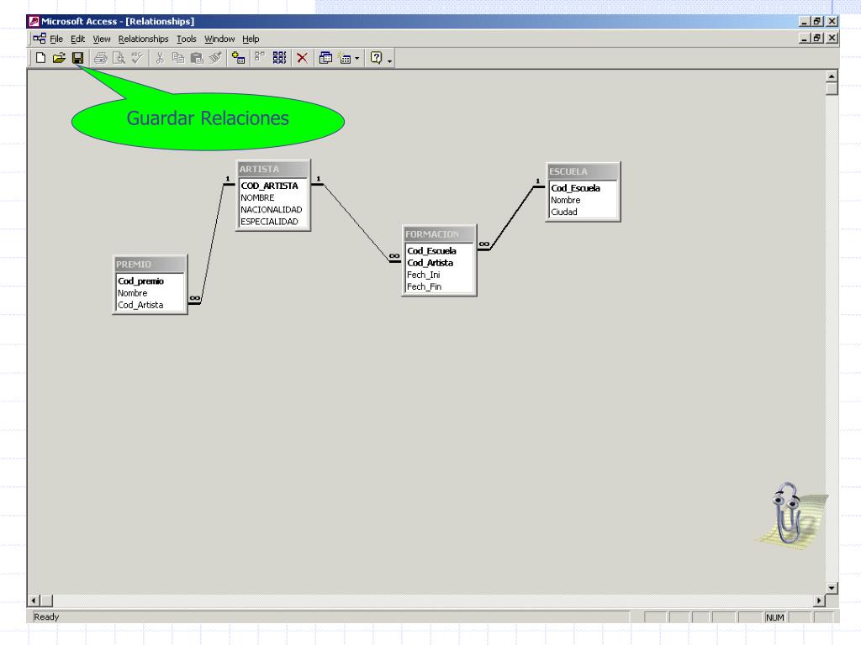Open the New Object dropdown arrow
The height and width of the screenshot is (645, 861).
coord(357,59)
